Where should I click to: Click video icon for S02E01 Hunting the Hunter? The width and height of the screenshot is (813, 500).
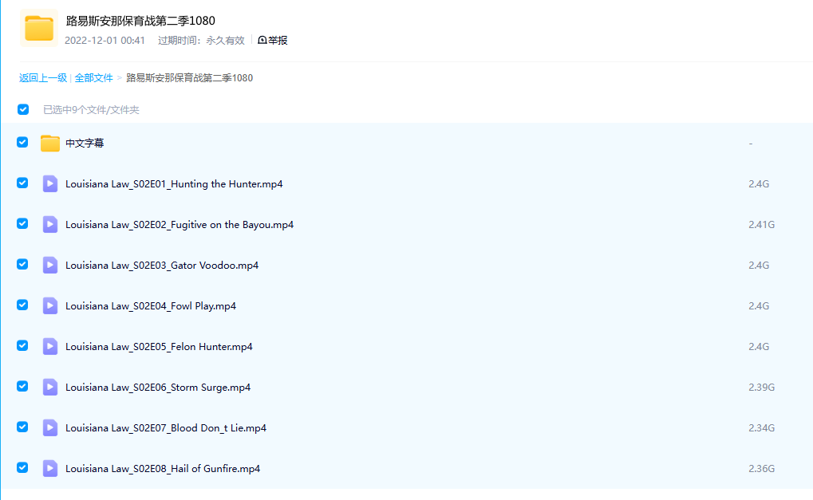click(50, 184)
